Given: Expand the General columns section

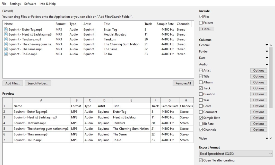Looking at the screenshot, I should 267,45.
